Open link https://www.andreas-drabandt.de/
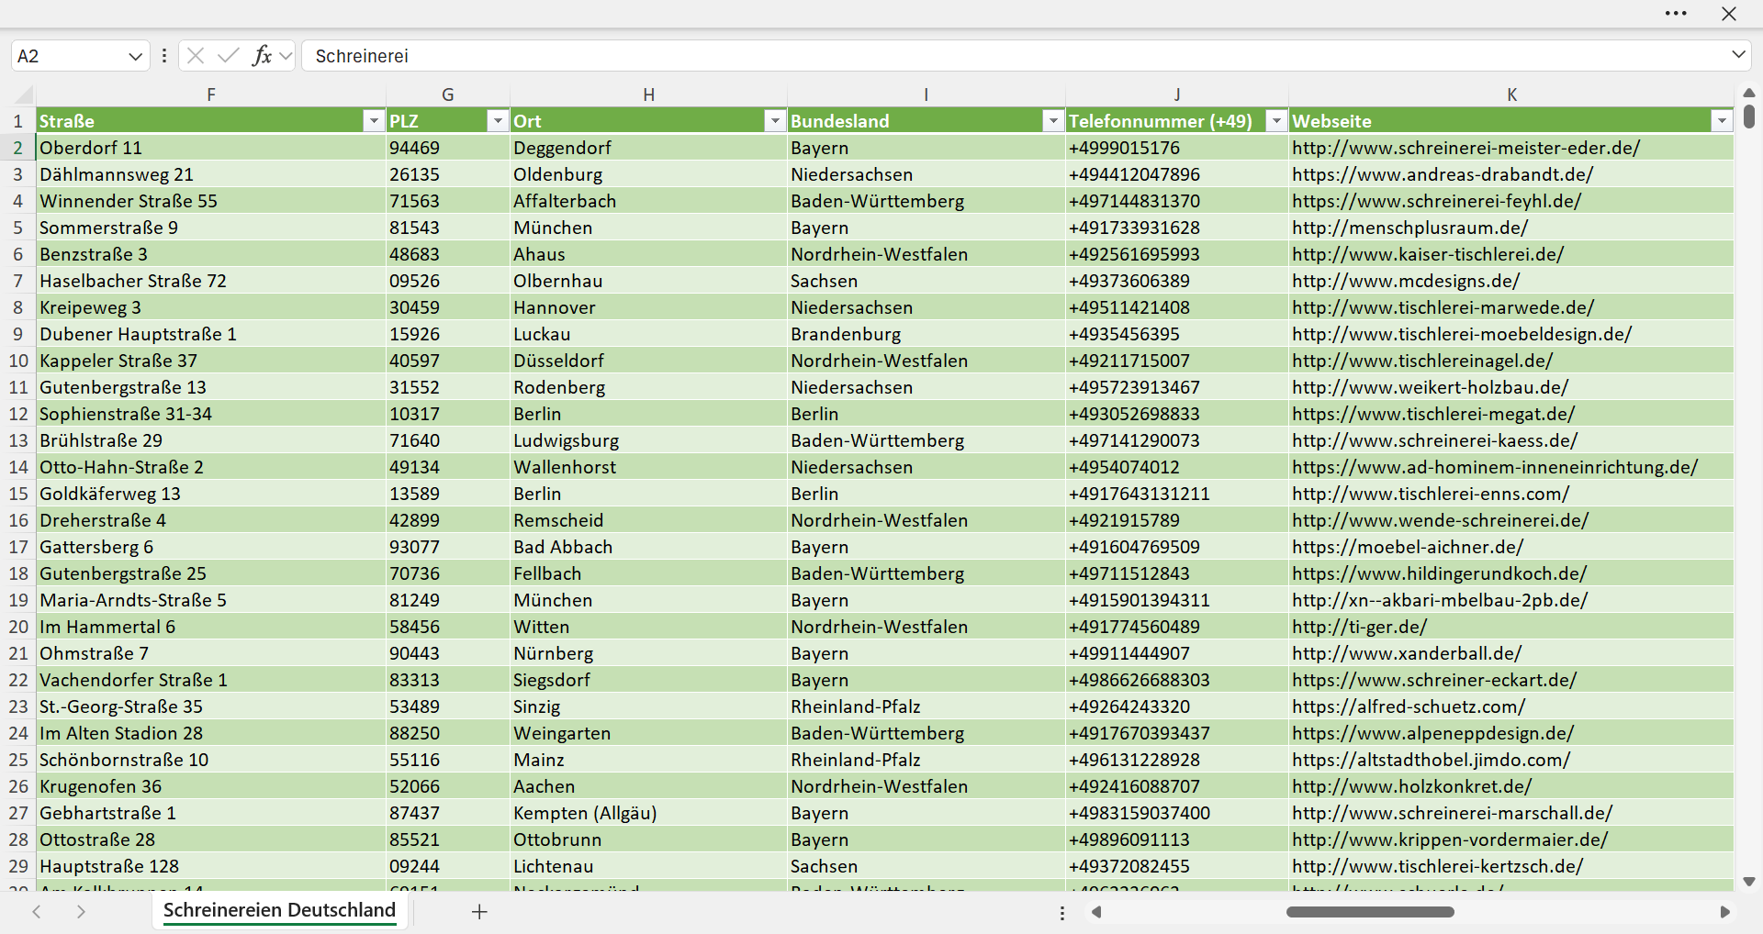1763x934 pixels. (1443, 174)
